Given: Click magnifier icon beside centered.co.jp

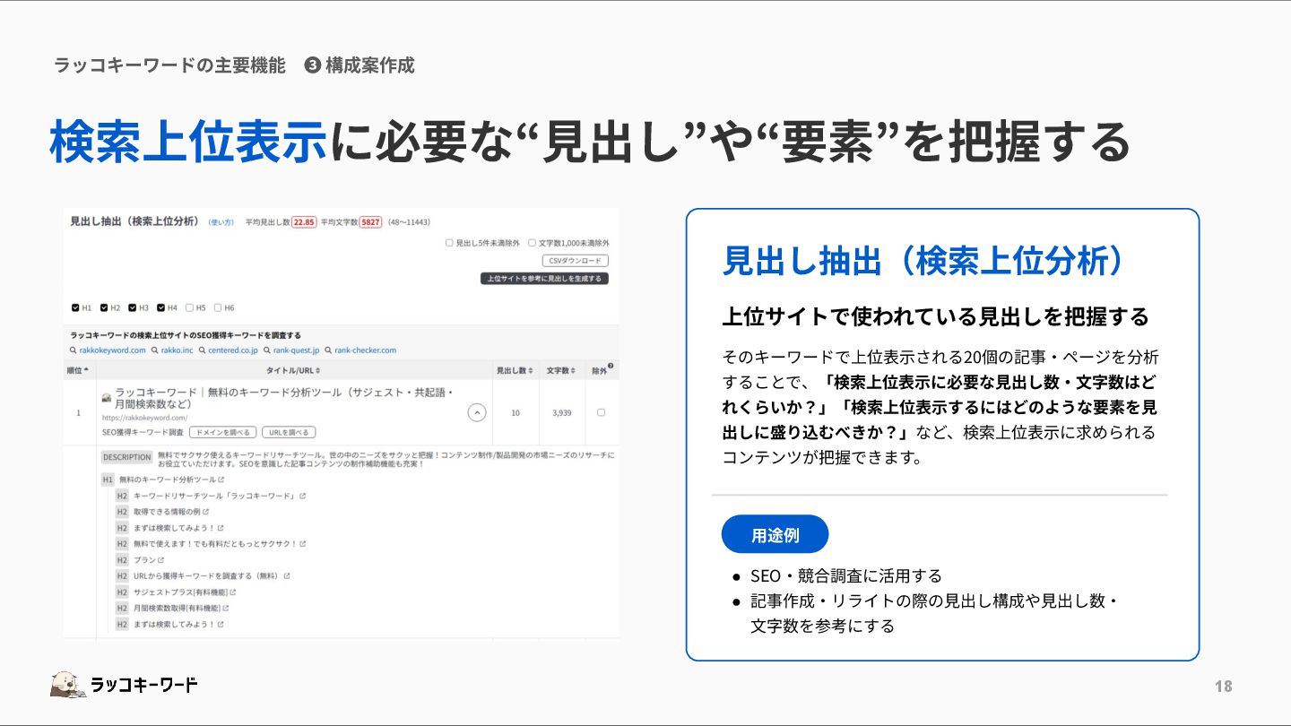Looking at the screenshot, I should coord(202,350).
